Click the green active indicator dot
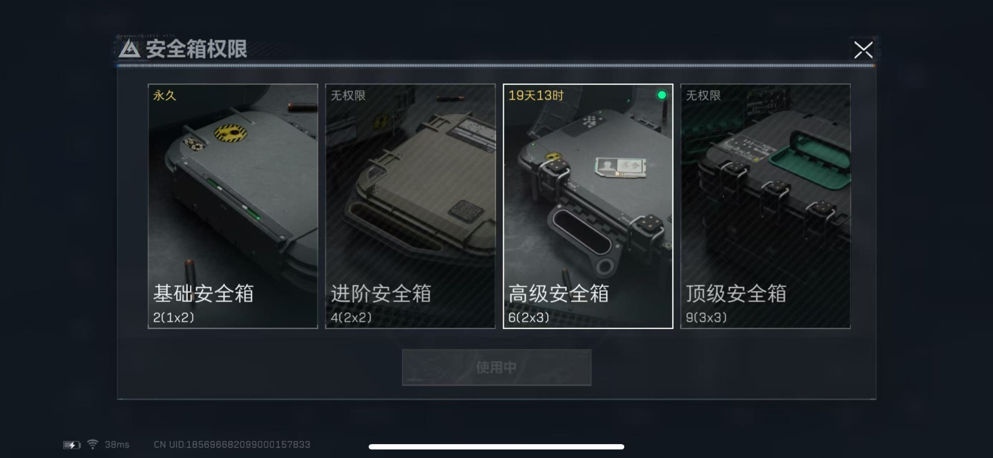The width and height of the screenshot is (993, 458). click(661, 95)
